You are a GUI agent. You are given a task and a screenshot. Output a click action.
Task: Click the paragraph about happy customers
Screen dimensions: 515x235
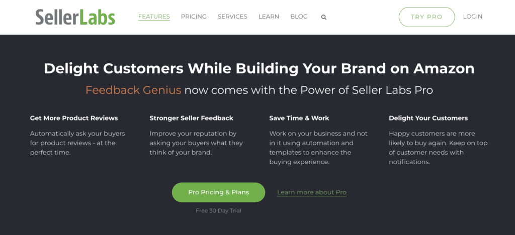pos(438,148)
